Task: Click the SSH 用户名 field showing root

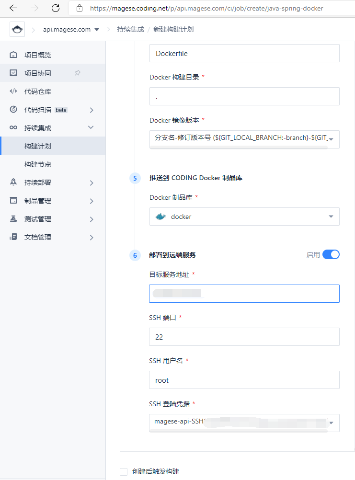Action: 244,380
